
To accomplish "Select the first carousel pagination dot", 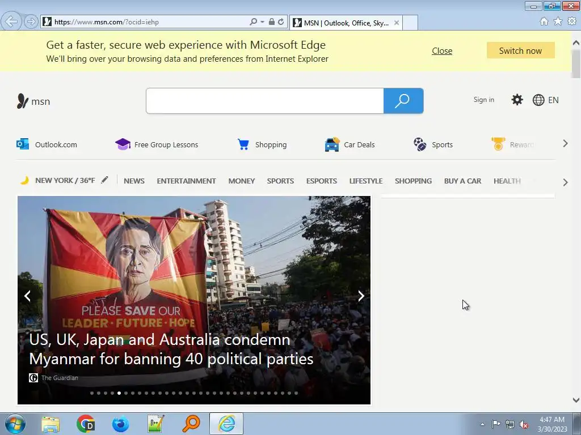I will click(92, 393).
